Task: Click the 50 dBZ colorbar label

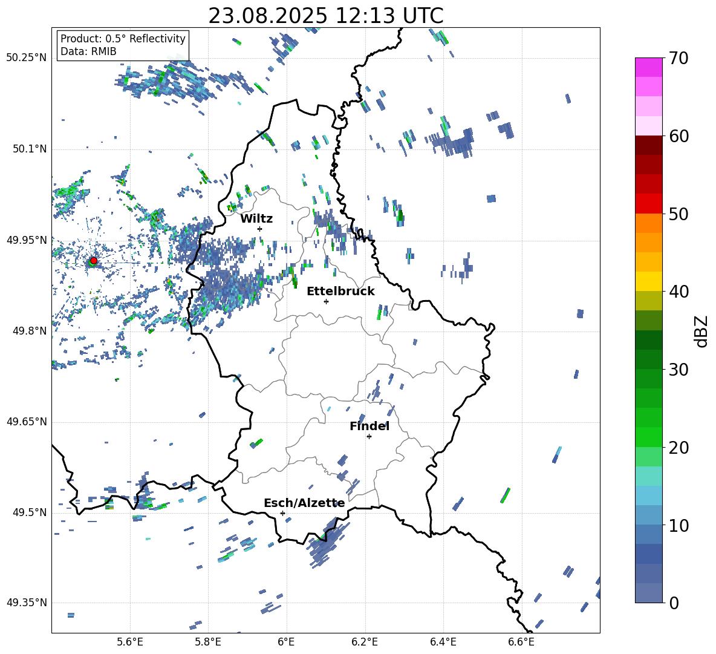Action: point(679,214)
